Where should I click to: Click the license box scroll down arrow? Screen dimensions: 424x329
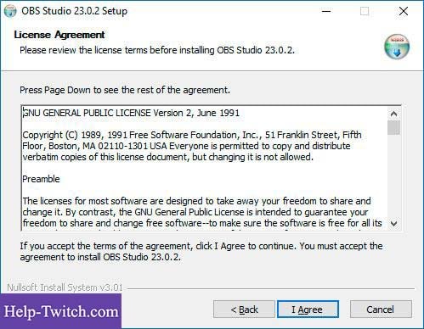(393, 224)
